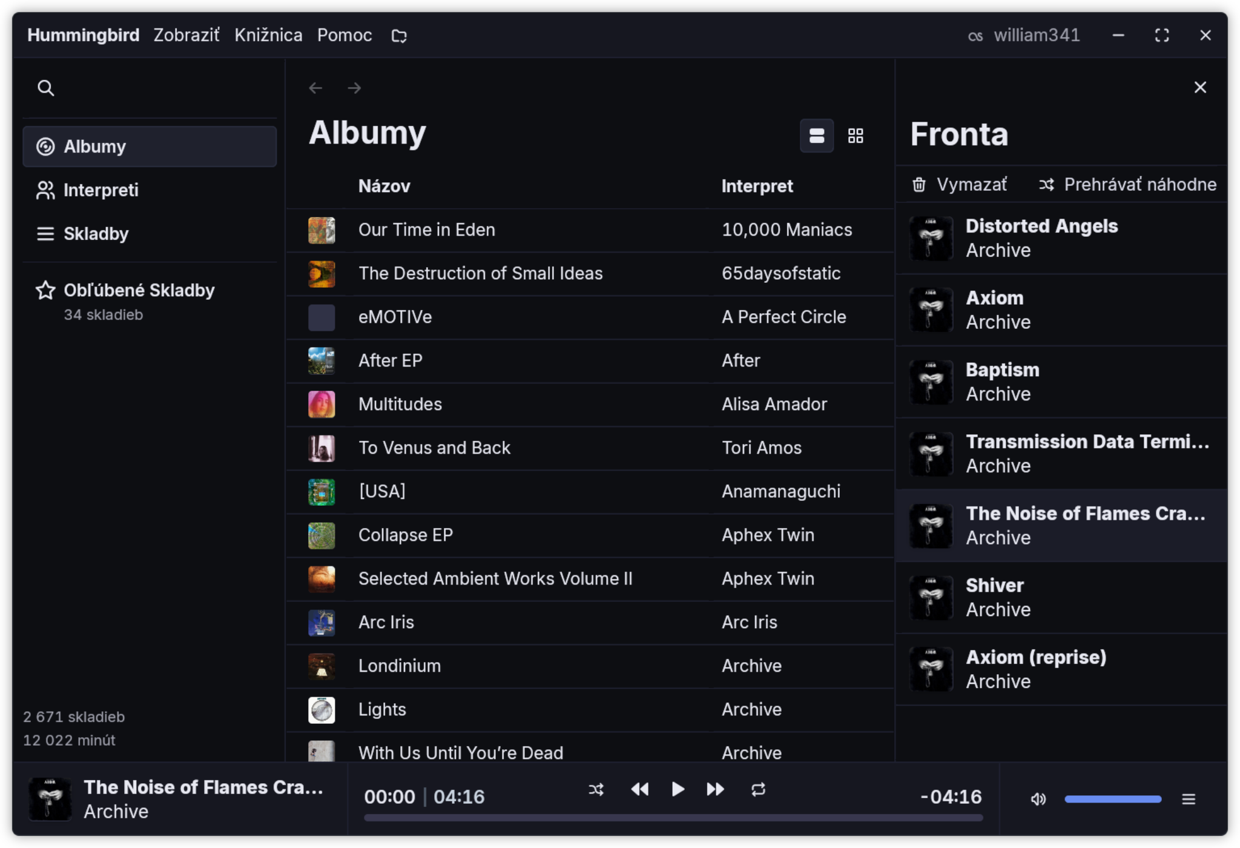Click the Multitudes album cover
1240x848 pixels.
[x=322, y=405]
